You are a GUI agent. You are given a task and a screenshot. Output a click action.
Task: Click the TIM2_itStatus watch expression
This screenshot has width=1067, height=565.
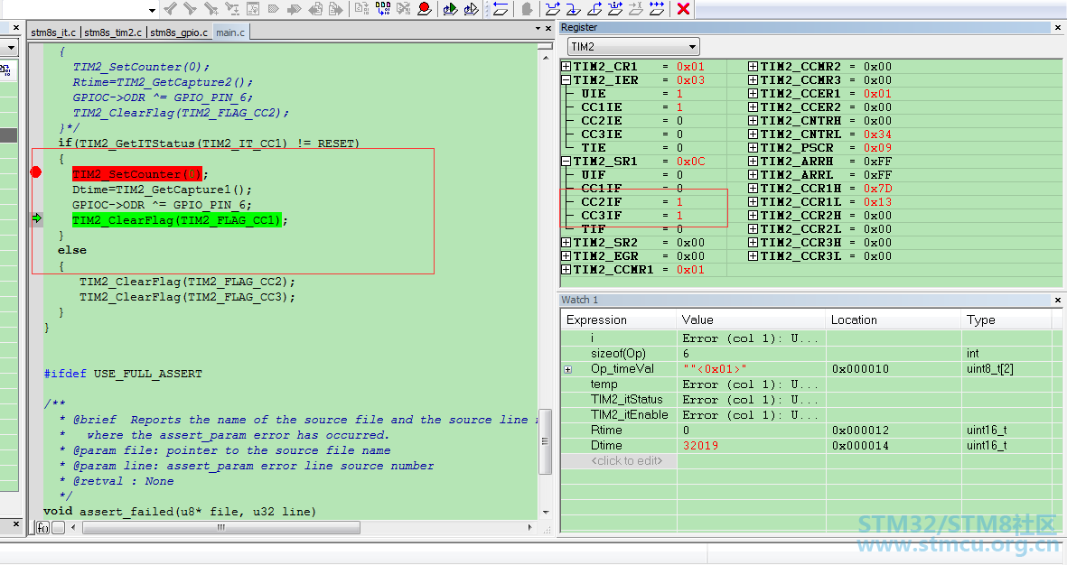pos(626,399)
